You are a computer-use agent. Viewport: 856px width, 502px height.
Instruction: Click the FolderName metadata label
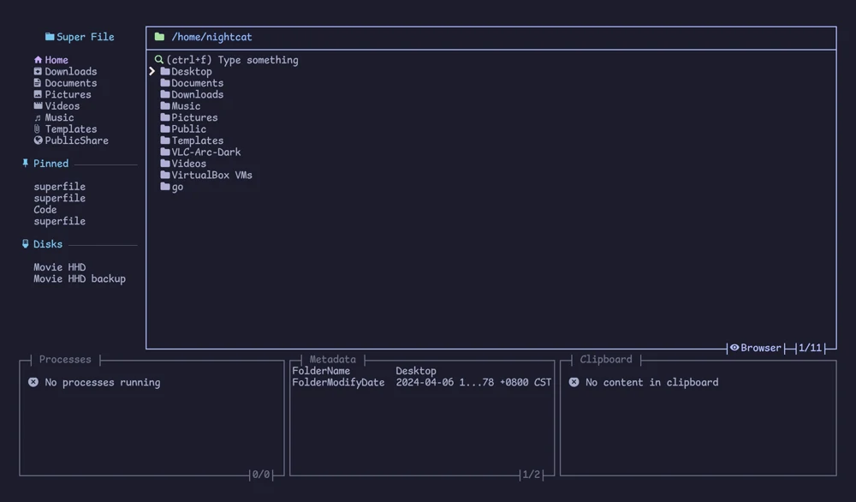click(321, 370)
